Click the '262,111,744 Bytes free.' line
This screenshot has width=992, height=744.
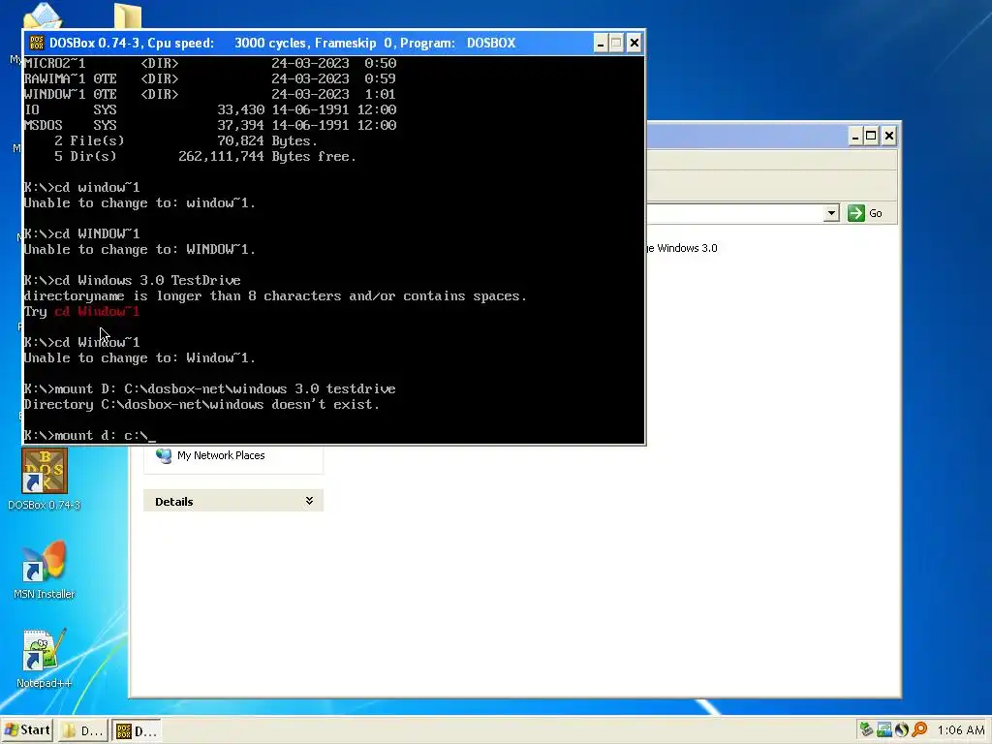click(x=267, y=156)
